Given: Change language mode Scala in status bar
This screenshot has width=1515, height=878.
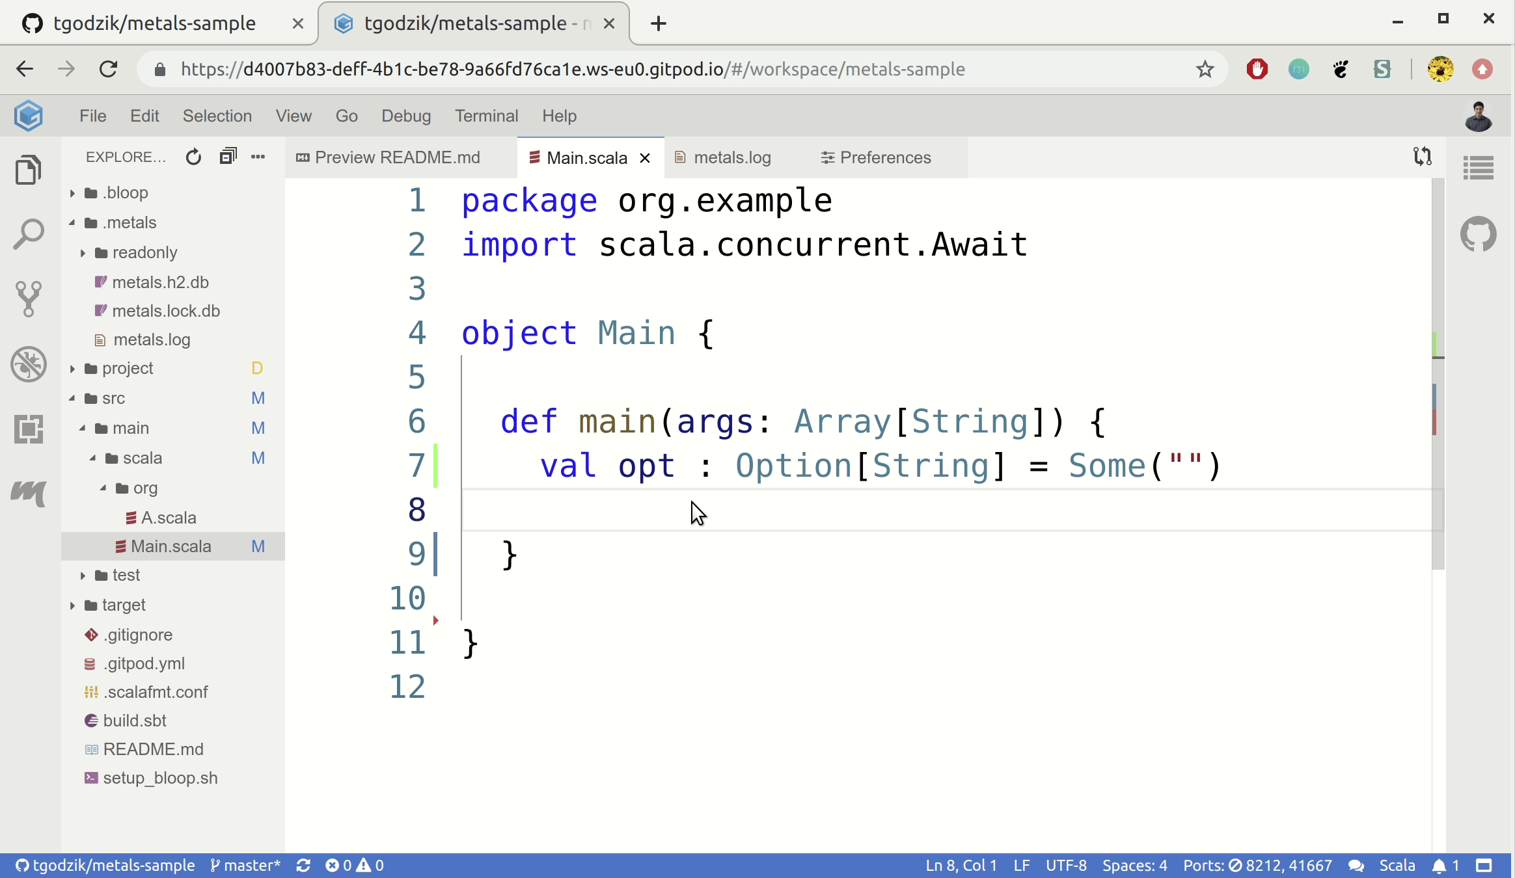Looking at the screenshot, I should point(1397,866).
